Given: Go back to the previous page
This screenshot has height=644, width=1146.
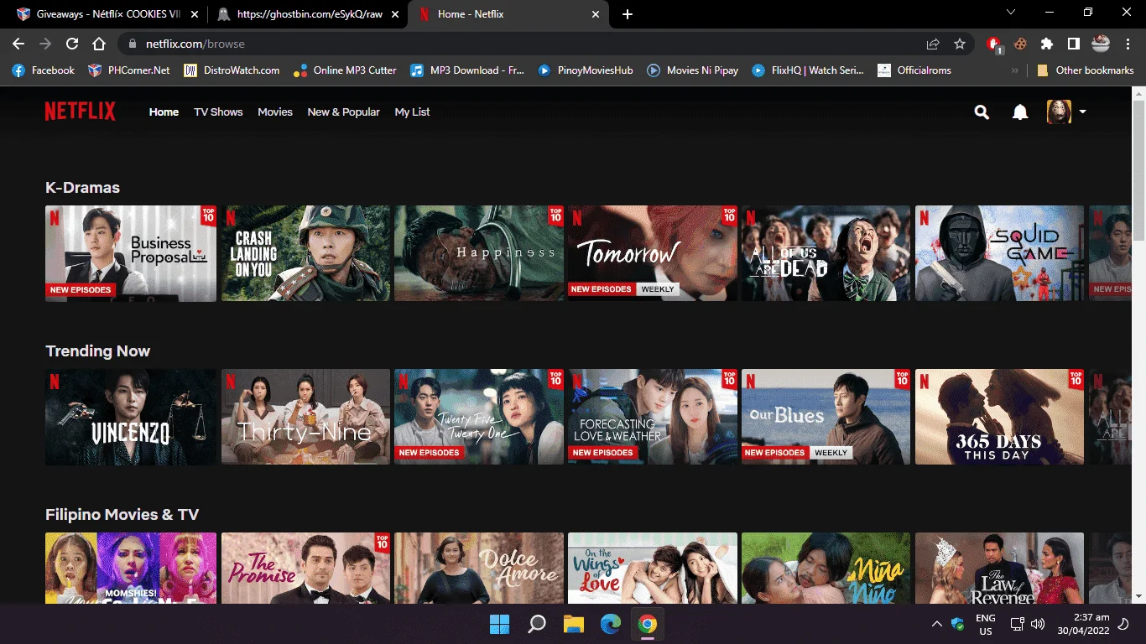Looking at the screenshot, I should point(18,44).
